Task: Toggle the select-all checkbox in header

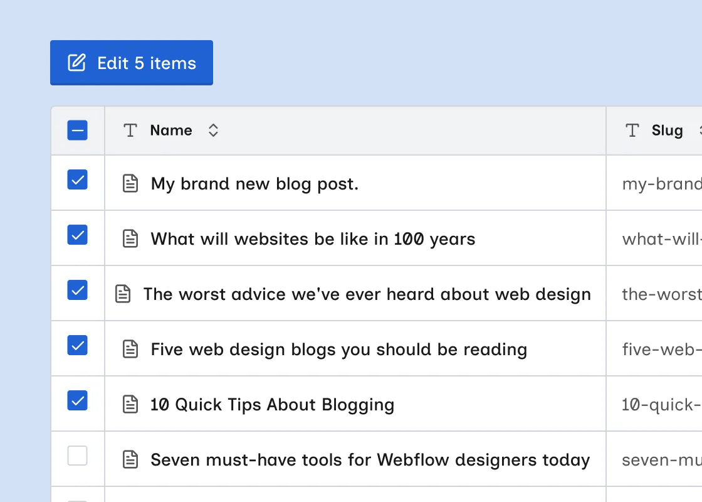Action: [78, 131]
